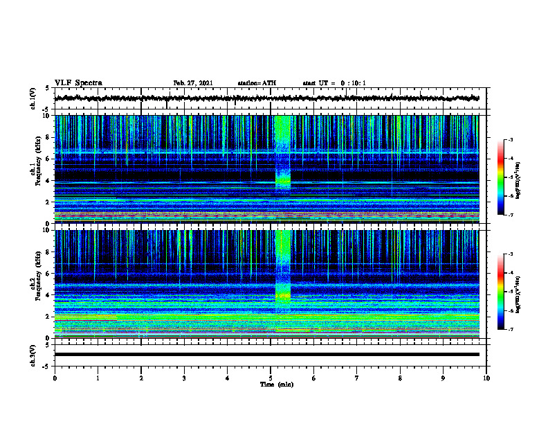Click the lower spectrogram's color scale bar

pyautogui.click(x=500, y=292)
